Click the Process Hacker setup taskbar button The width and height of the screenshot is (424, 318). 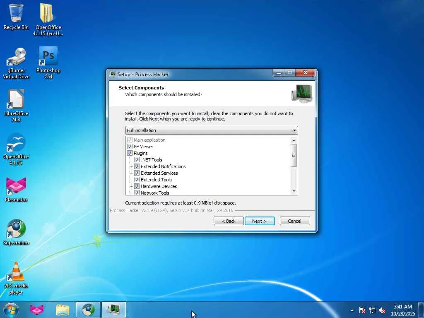[113, 310]
